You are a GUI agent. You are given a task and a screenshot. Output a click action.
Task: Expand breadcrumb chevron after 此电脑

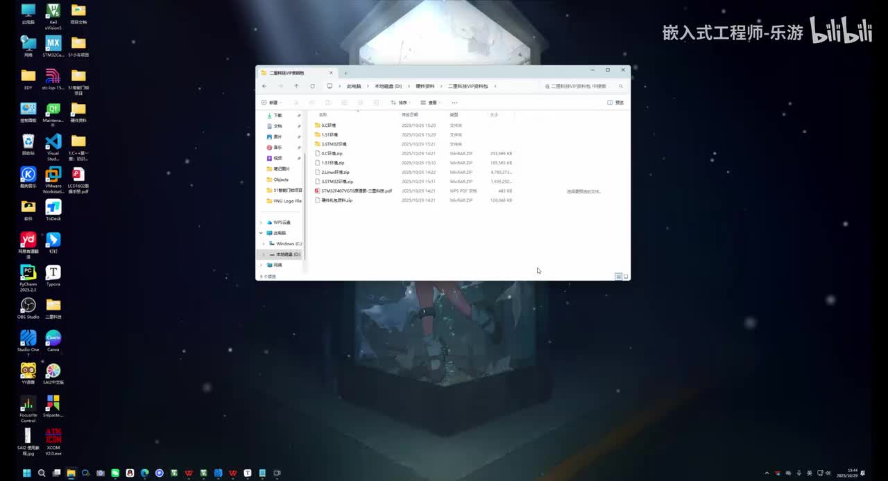point(368,86)
